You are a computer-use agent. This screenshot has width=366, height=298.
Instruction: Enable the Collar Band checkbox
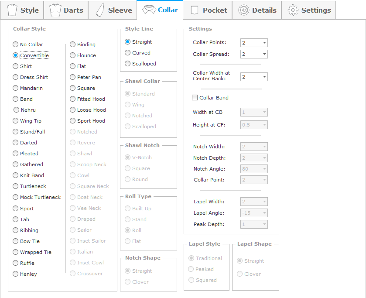[195, 98]
